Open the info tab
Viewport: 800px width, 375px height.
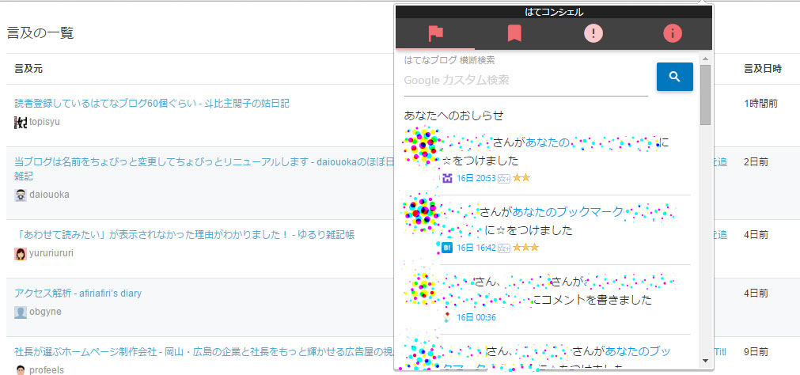pyautogui.click(x=673, y=34)
